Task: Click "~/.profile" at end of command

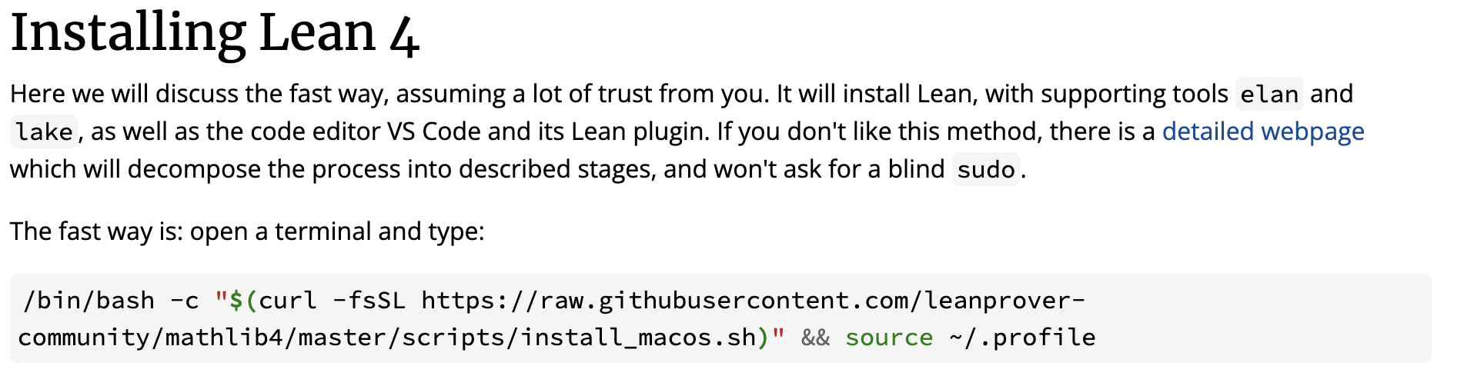Action: coord(1022,337)
